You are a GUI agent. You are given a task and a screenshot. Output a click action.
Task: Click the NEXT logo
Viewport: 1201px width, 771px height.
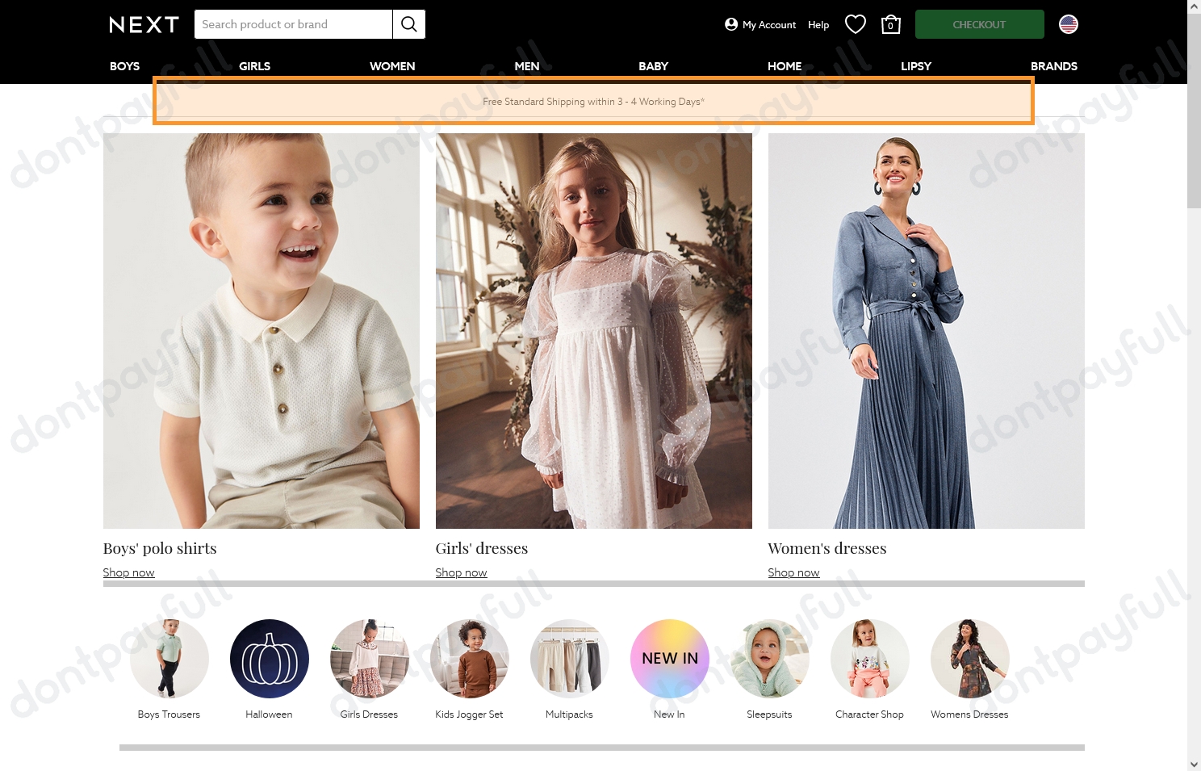(144, 25)
